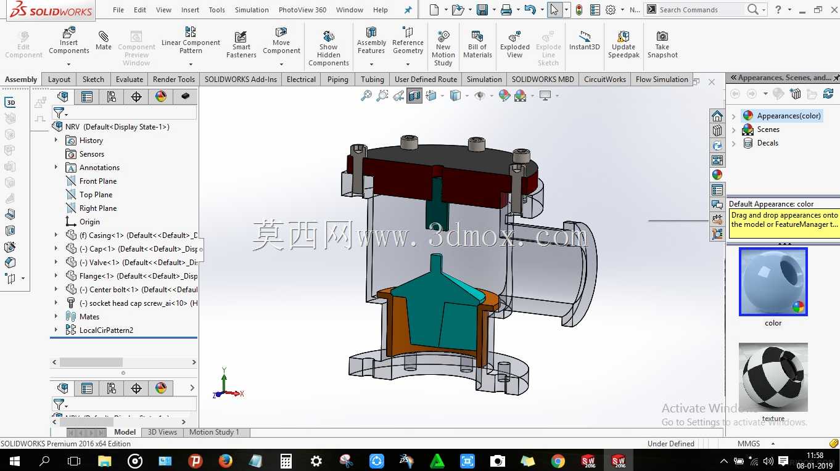Open the Insert menu
The image size is (840, 471).
click(190, 10)
